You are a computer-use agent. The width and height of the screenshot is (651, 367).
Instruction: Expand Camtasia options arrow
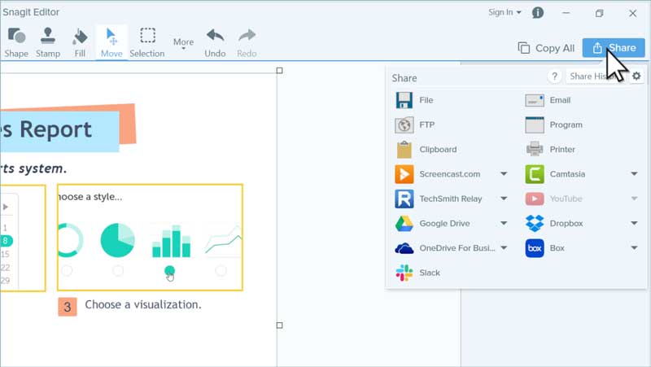[635, 174]
